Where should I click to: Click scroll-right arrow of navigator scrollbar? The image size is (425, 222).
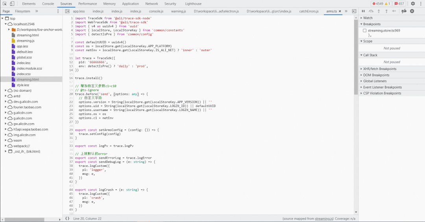click(x=60, y=219)
